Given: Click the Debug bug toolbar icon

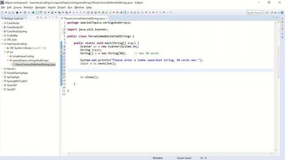Looking at the screenshot, I should [45, 12].
